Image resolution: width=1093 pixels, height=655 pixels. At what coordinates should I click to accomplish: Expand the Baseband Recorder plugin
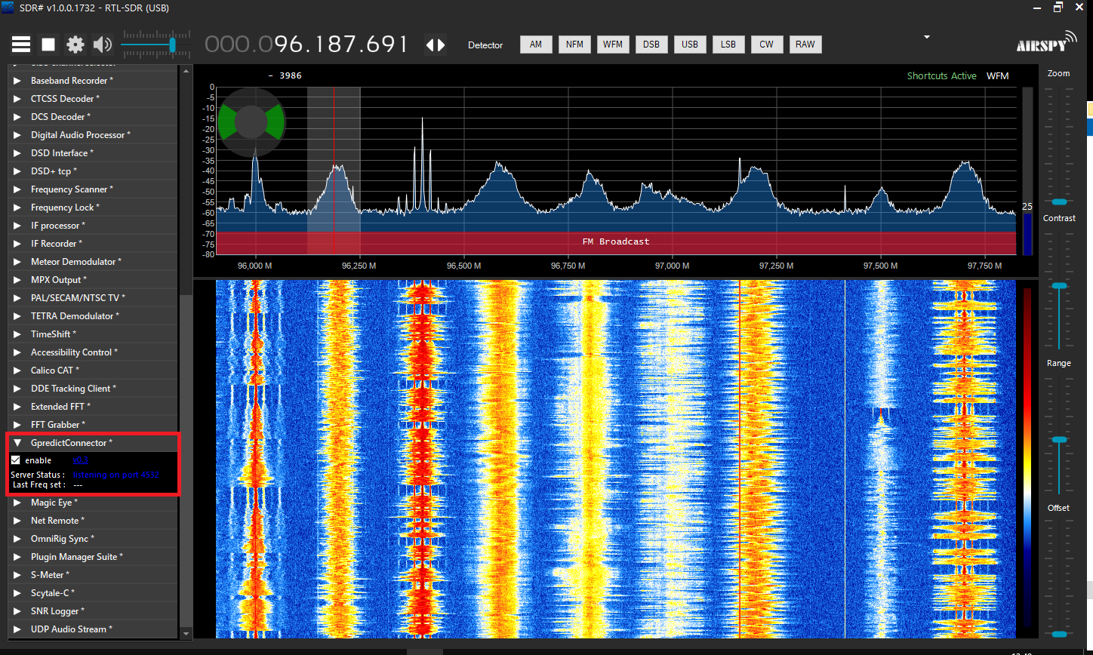pyautogui.click(x=93, y=81)
